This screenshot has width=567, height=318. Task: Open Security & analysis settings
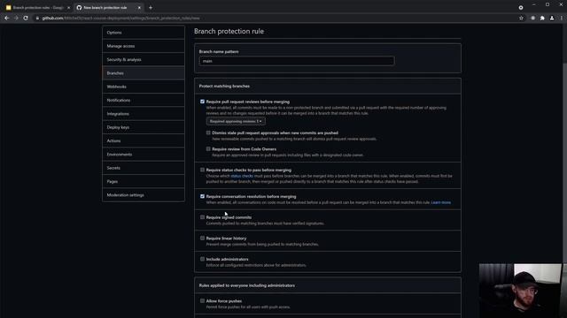coord(144,59)
